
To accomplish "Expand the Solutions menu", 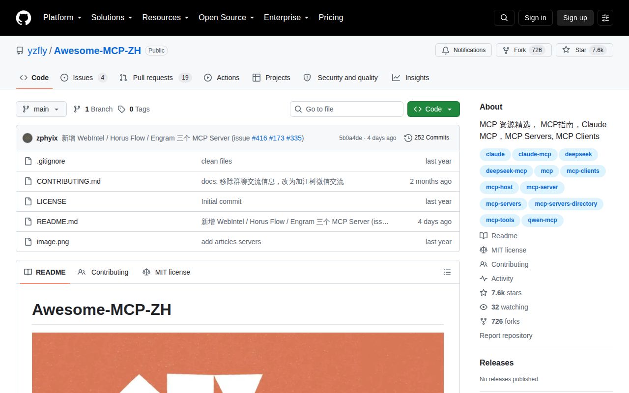I will [112, 18].
